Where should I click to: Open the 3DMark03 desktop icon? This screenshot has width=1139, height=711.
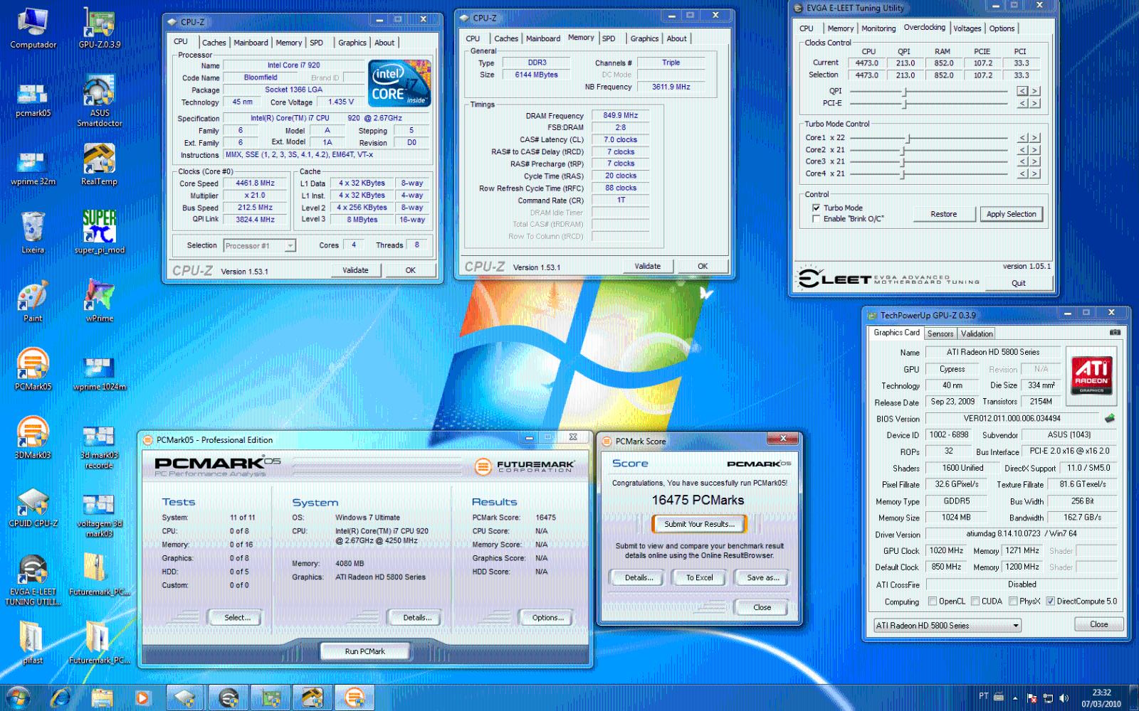pyautogui.click(x=33, y=437)
